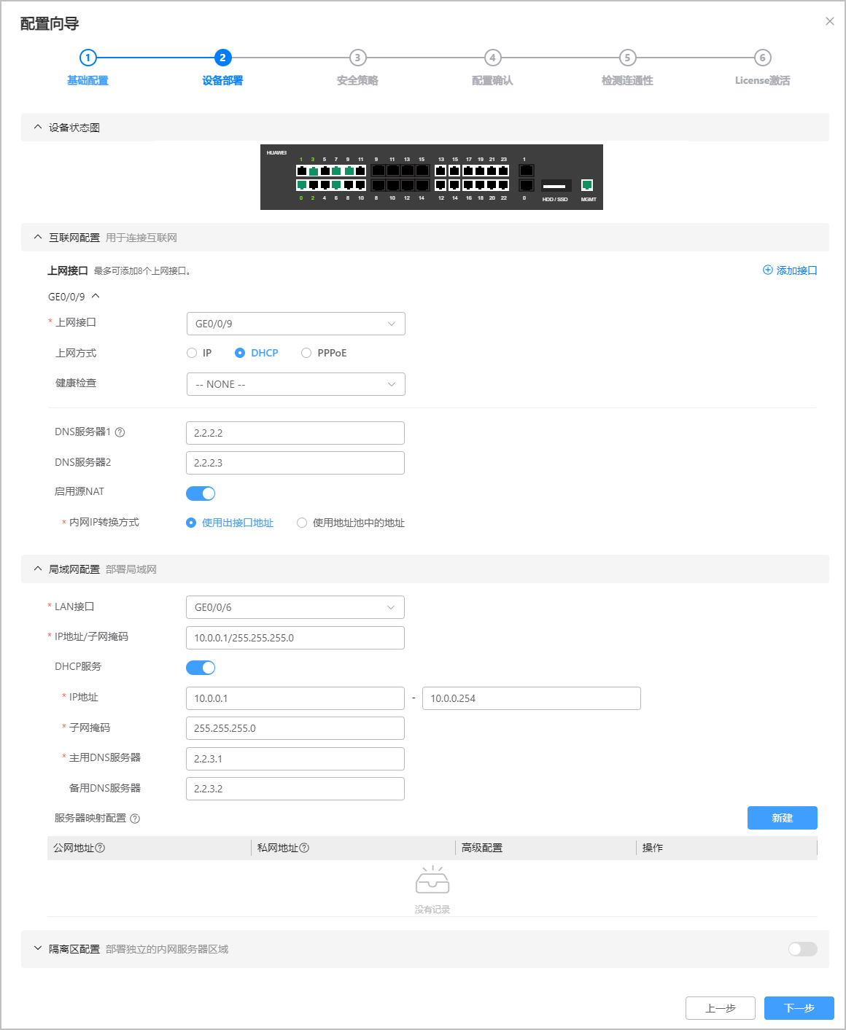Select green port 6 on the device diagram
The width and height of the screenshot is (846, 1030).
(x=336, y=185)
